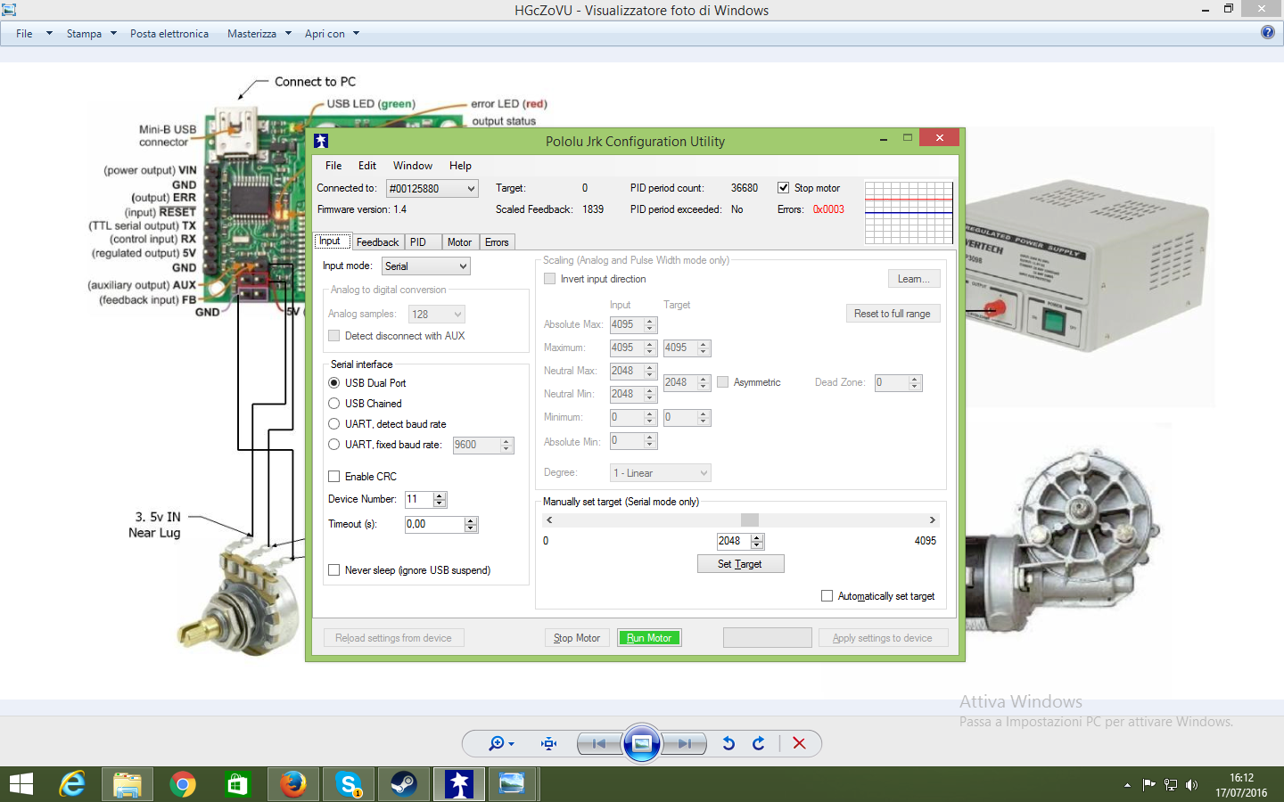Check Automatically set target
The height and width of the screenshot is (802, 1284).
827,596
